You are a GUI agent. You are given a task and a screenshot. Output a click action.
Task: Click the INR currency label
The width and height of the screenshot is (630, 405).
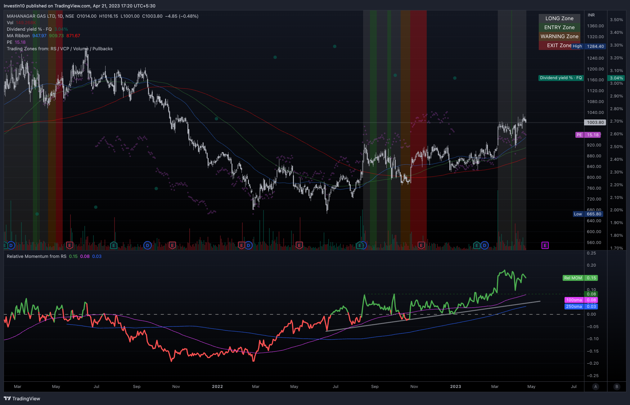(591, 15)
